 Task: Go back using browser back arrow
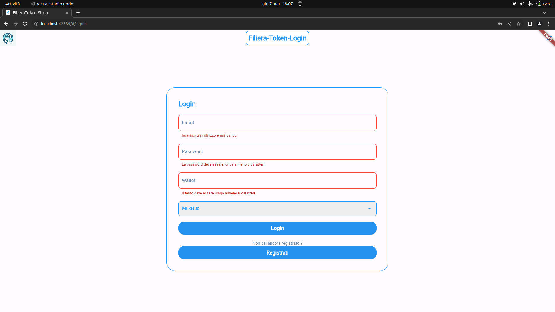(6, 24)
